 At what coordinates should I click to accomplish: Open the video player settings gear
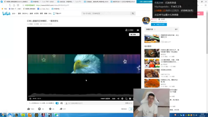pos(122,98)
